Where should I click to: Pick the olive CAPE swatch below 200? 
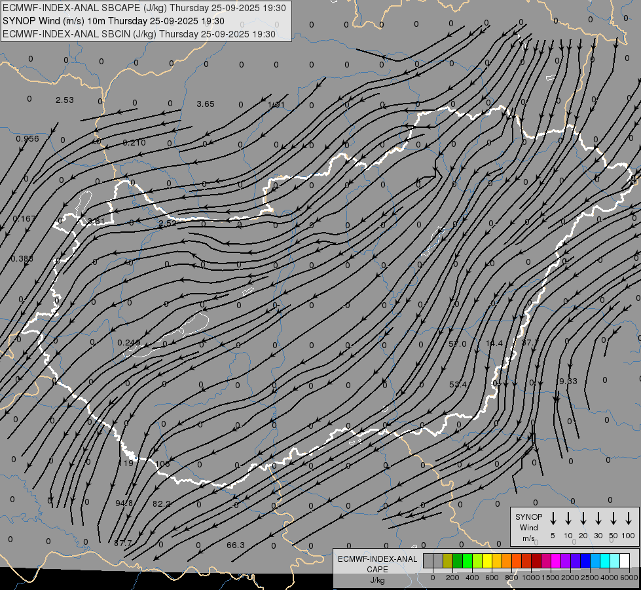coord(448,561)
